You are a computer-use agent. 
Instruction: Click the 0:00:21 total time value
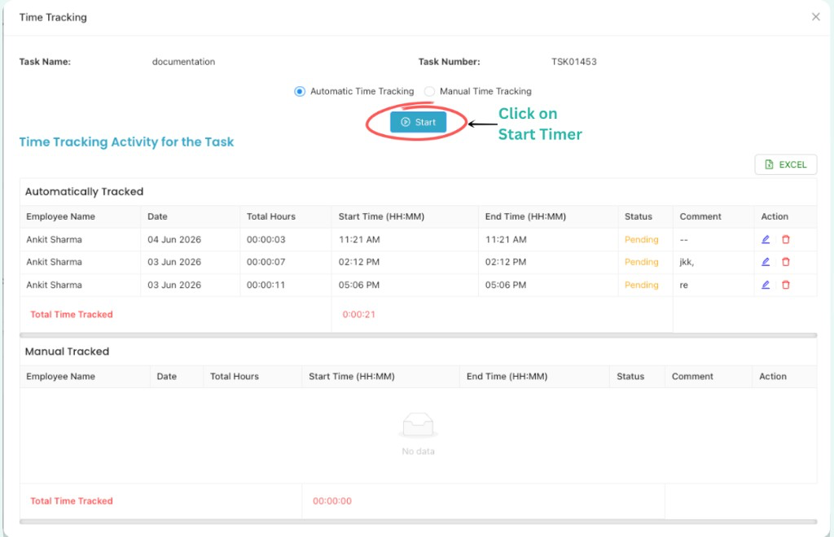[x=359, y=314]
